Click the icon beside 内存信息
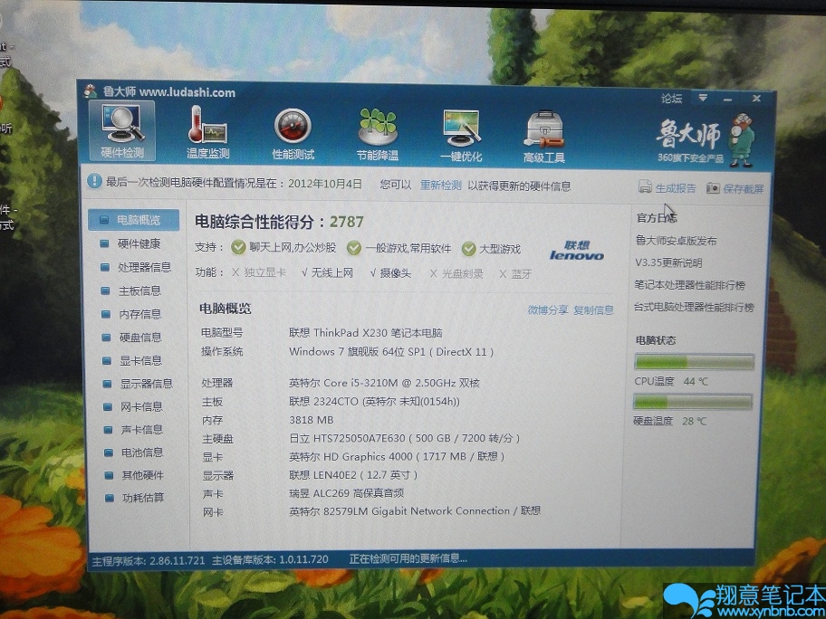Image resolution: width=826 pixels, height=619 pixels. [x=105, y=314]
